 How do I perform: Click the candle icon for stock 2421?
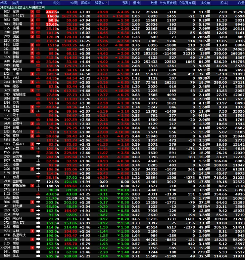pos(38,49)
